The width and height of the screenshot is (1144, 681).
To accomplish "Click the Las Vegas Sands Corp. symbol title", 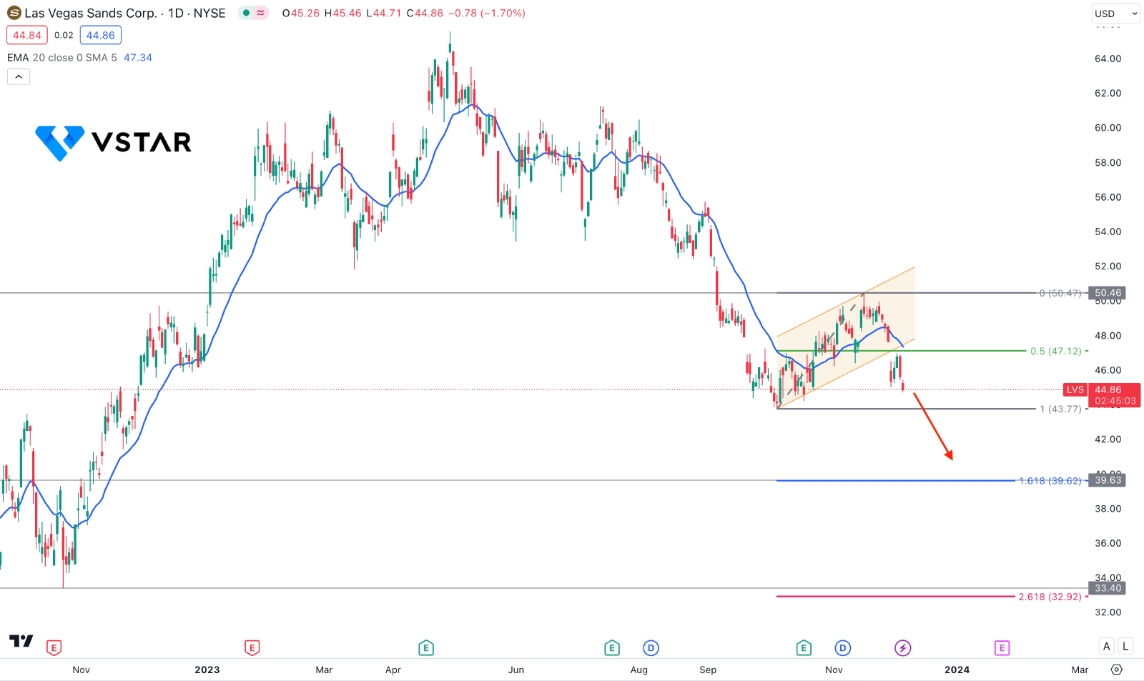I will (x=90, y=13).
